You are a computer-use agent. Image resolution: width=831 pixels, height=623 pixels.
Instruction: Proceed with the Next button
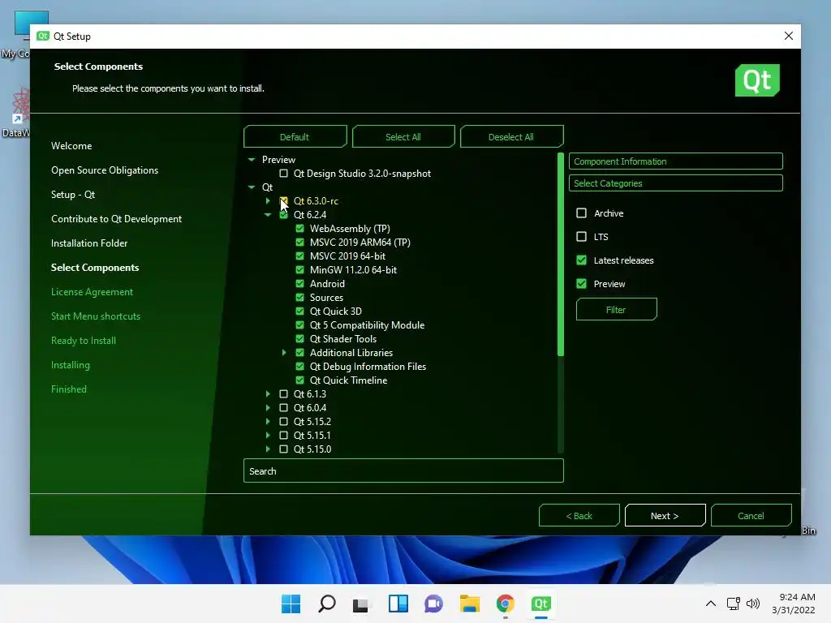665,515
